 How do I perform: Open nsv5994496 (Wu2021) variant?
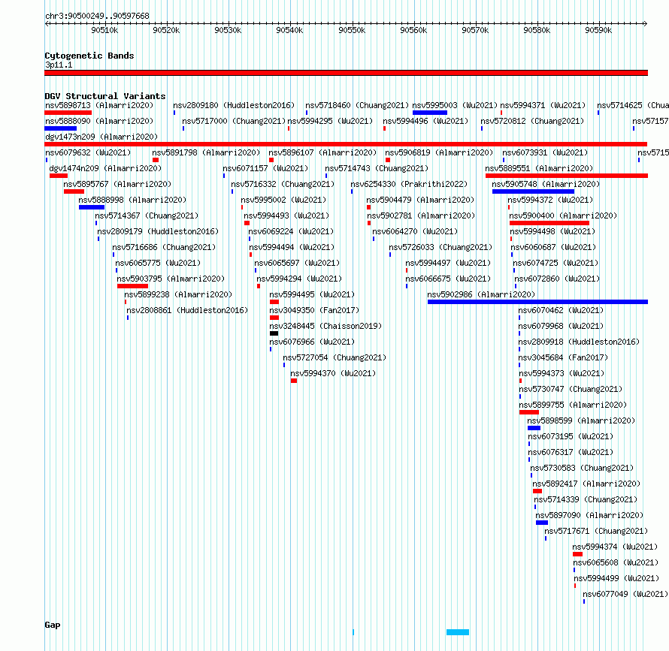(x=425, y=121)
